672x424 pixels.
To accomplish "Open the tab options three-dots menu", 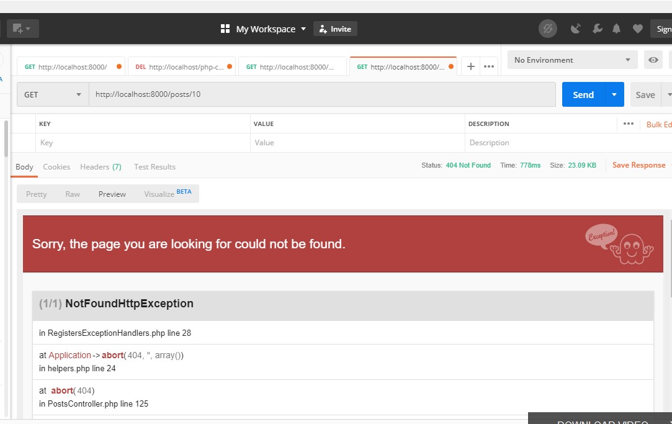I will pos(489,66).
